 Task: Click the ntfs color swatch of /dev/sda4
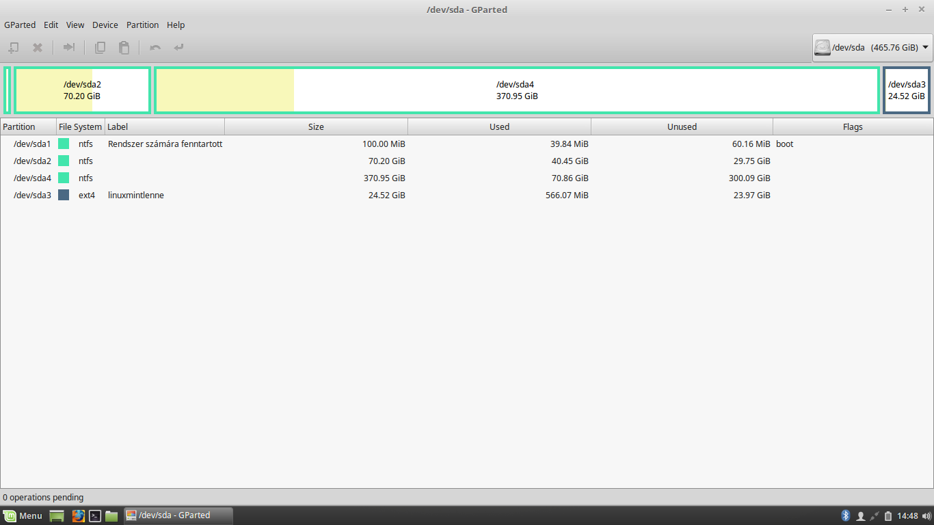(x=64, y=178)
